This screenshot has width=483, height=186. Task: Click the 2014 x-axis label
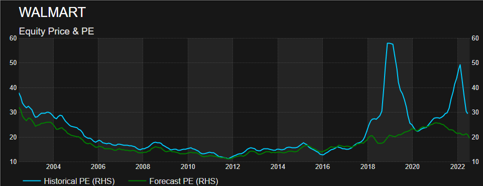click(278, 166)
